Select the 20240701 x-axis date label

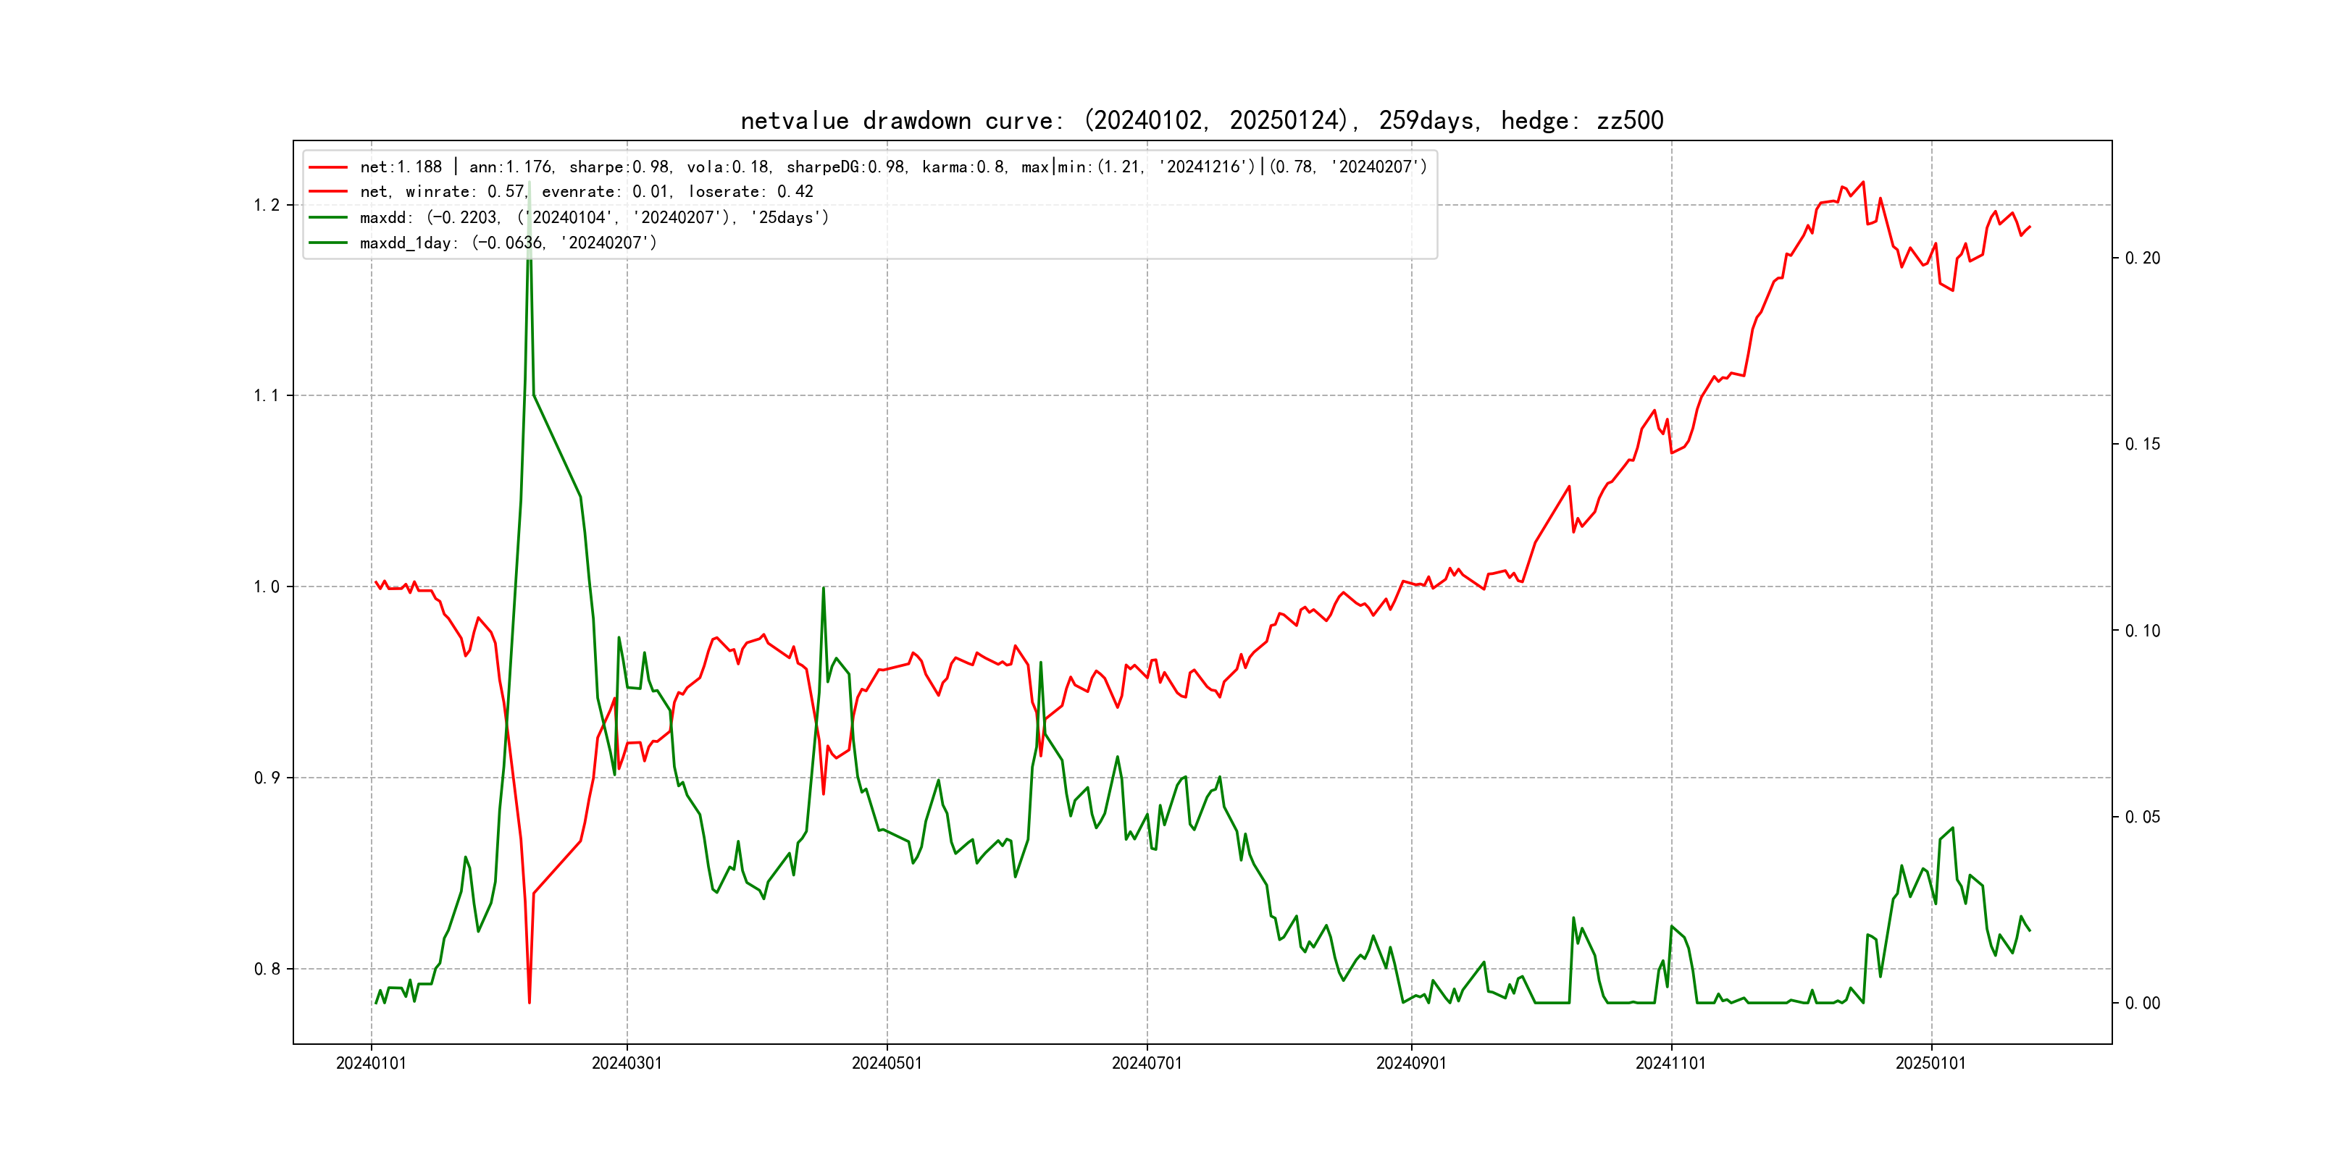[x=1146, y=1063]
